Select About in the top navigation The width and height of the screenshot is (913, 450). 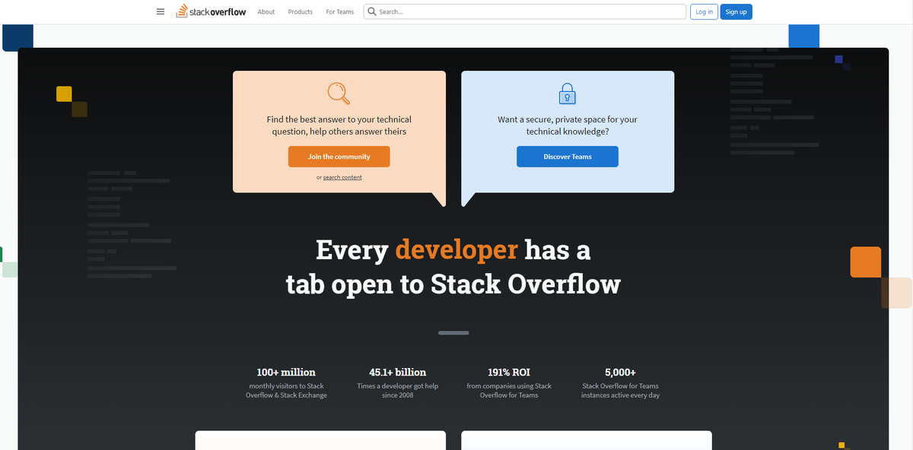(x=266, y=11)
